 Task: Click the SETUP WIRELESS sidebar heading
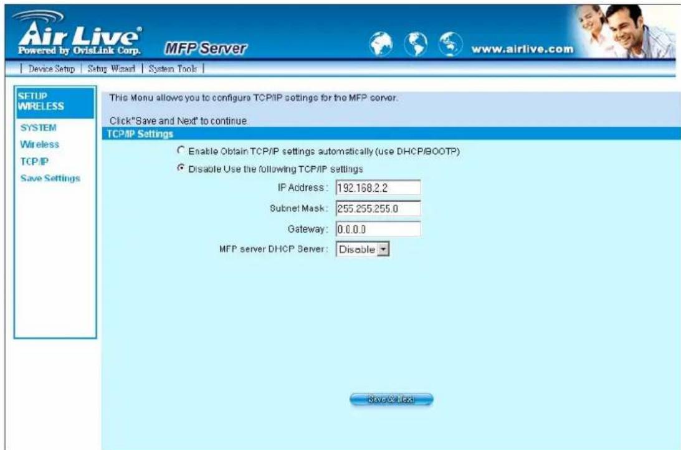[x=55, y=101]
